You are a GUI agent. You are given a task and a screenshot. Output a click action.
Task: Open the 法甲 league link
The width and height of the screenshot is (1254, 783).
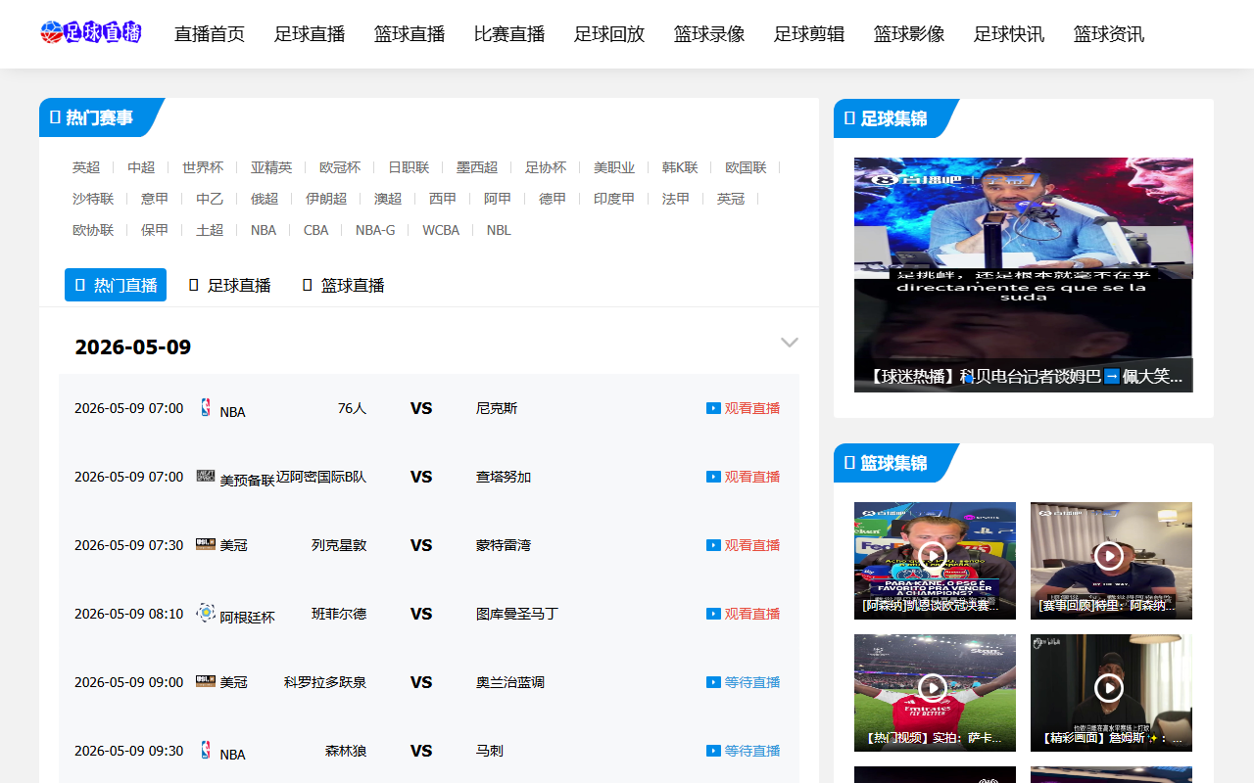[x=676, y=199]
